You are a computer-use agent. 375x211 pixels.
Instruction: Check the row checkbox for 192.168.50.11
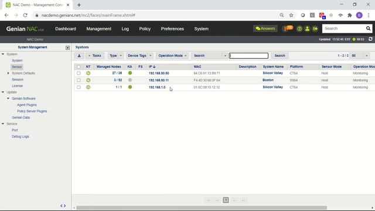coord(79,80)
